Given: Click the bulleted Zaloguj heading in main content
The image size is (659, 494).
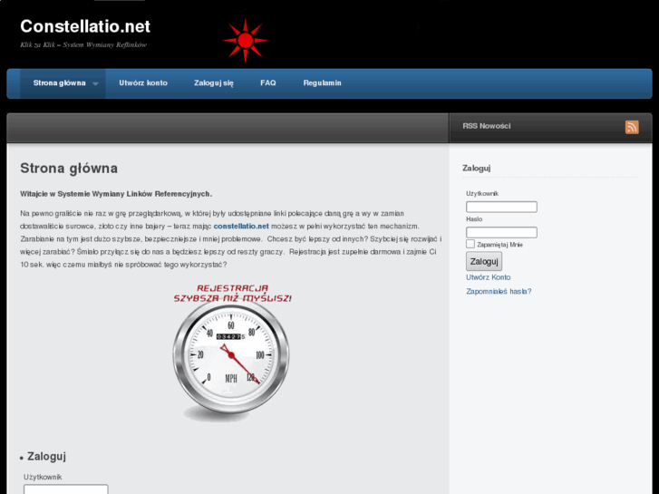Looking at the screenshot, I should pyautogui.click(x=46, y=457).
